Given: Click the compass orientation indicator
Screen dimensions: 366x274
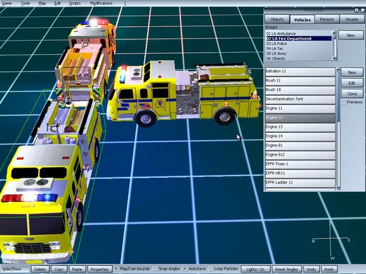Looking at the screenshot, I should [331, 240].
